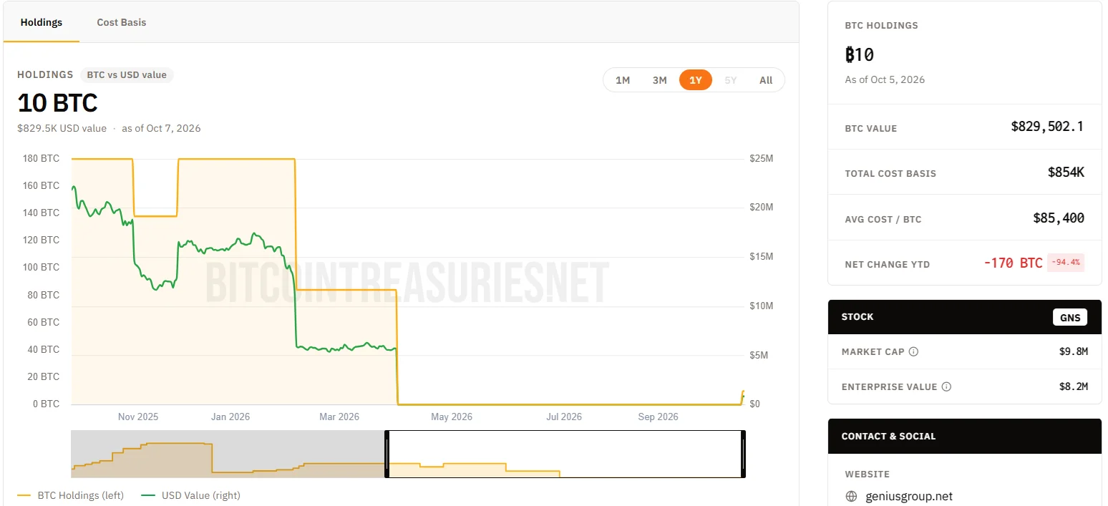Click the Market Cap info icon

pos(913,351)
